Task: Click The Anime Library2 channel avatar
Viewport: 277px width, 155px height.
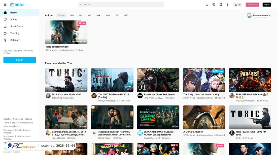Action: pos(140,96)
